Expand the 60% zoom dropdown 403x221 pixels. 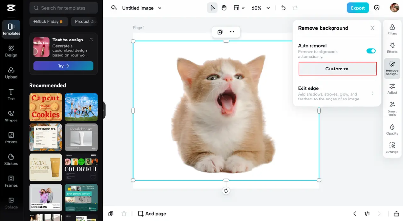268,8
